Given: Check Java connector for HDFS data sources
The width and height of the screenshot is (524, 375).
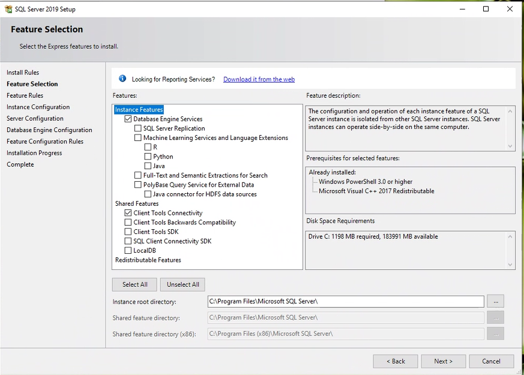Looking at the screenshot, I should 148,194.
